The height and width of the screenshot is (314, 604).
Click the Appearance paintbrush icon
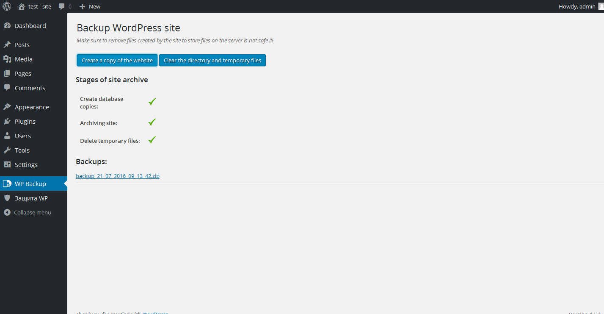(7, 107)
